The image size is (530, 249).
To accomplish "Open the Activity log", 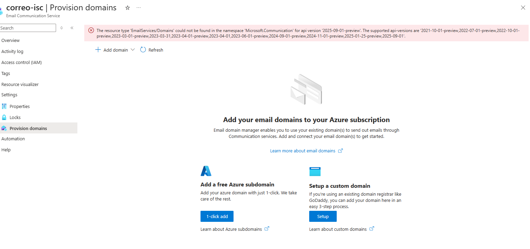I will [12, 51].
